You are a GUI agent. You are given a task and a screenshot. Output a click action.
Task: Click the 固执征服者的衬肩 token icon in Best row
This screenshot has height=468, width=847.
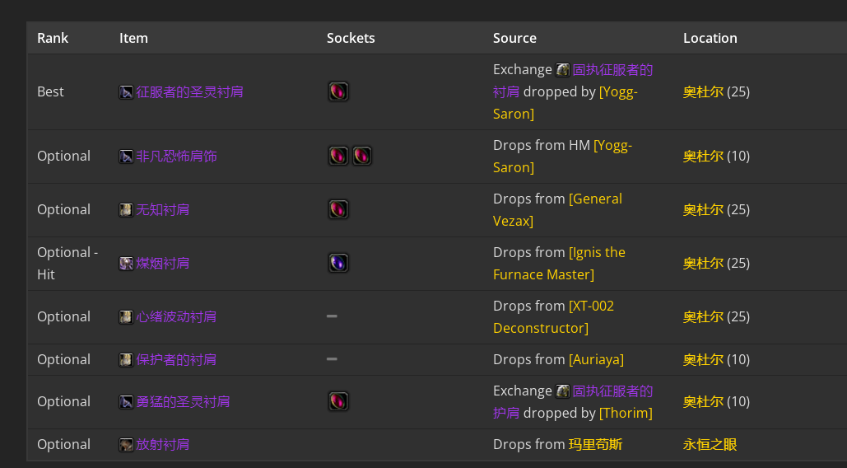click(563, 70)
